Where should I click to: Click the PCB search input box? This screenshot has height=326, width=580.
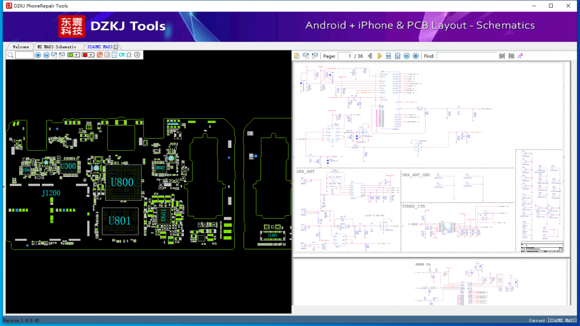[x=24, y=55]
